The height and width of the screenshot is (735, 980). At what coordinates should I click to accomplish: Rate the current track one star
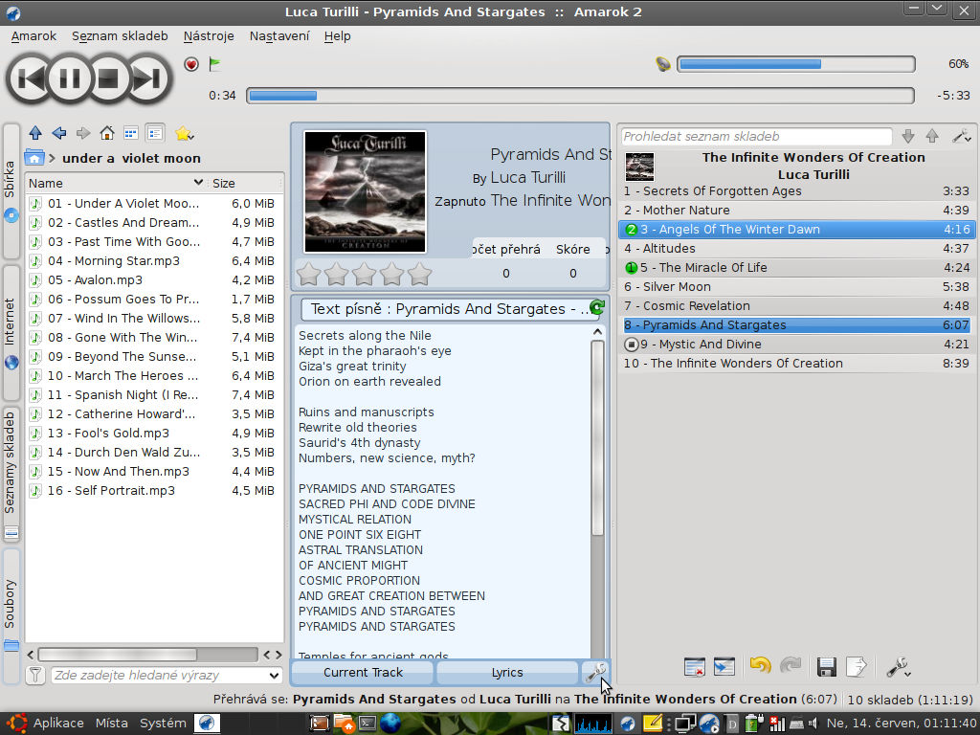pyautogui.click(x=309, y=274)
